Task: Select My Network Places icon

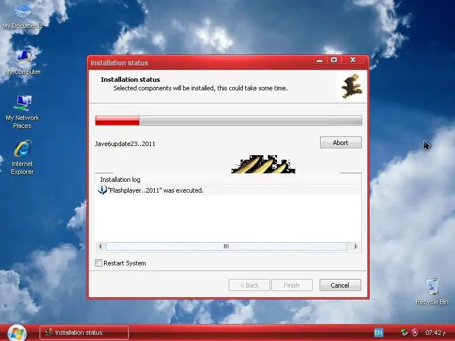Action: point(22,111)
